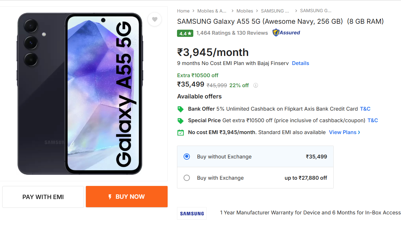Select Buy with Exchange option
This screenshot has width=401, height=225.
187,178
